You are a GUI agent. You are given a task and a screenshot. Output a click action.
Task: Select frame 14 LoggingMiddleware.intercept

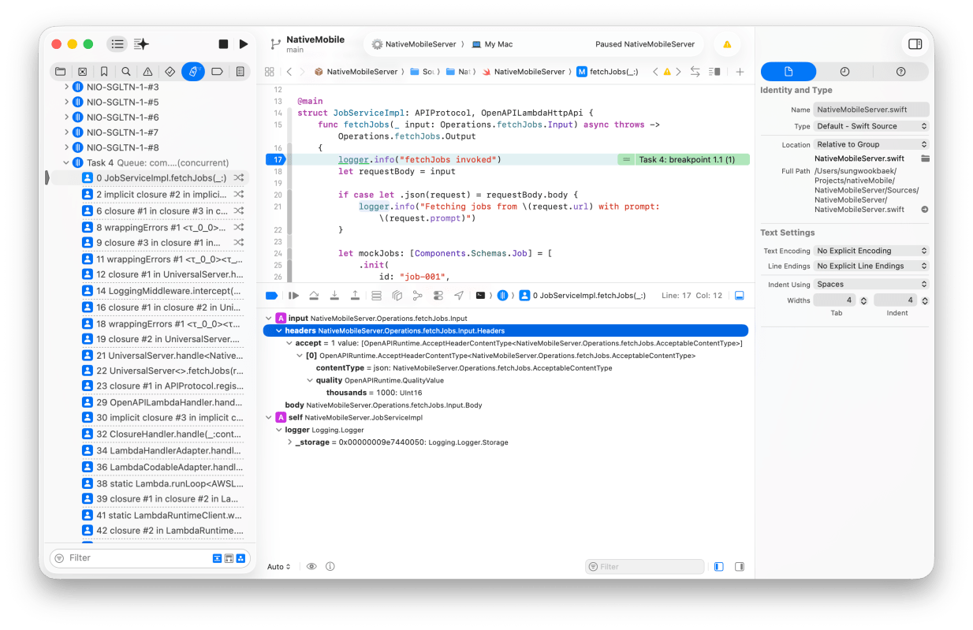point(167,291)
